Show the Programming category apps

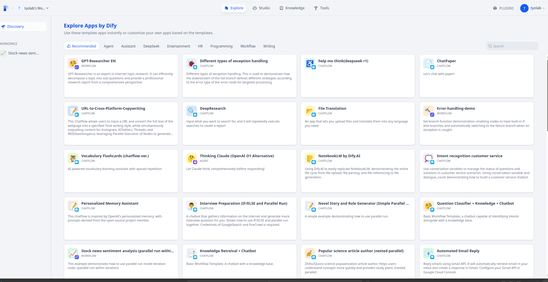[x=221, y=46]
